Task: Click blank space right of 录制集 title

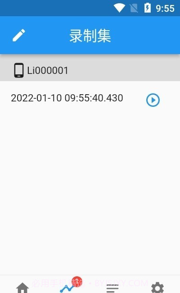Action: tap(145, 36)
